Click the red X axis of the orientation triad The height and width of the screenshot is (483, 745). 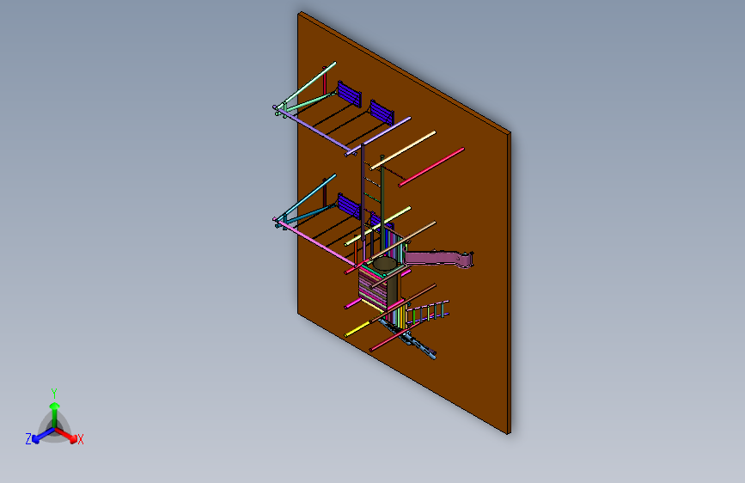[66, 435]
